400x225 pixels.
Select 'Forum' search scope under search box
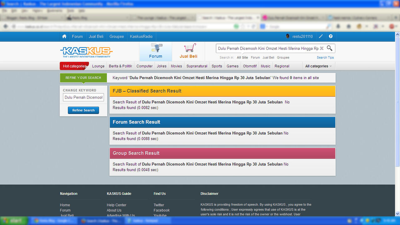tap(255, 57)
